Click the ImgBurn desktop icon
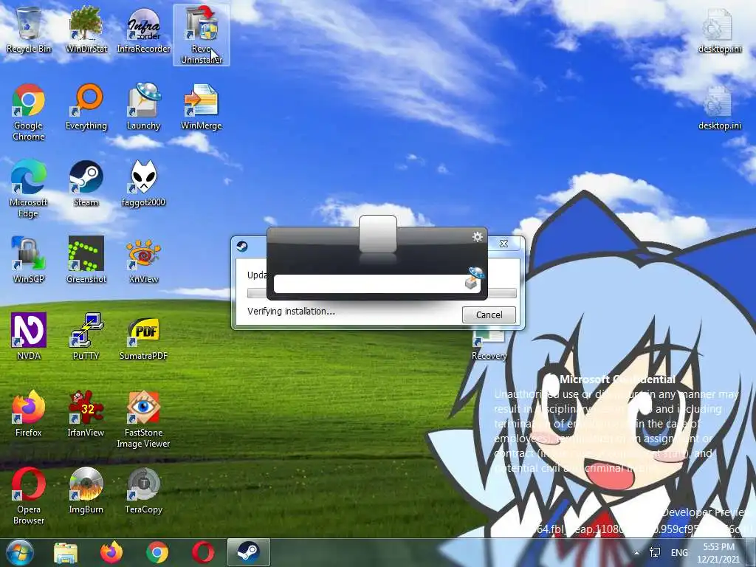Screen dimensions: 756x567 86,490
